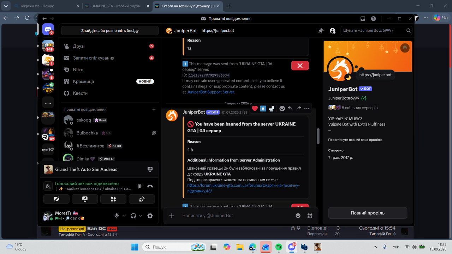Image resolution: width=452 pixels, height=254 pixels.
Task: Click the chat area scrollbar thumb
Action: click(318, 136)
